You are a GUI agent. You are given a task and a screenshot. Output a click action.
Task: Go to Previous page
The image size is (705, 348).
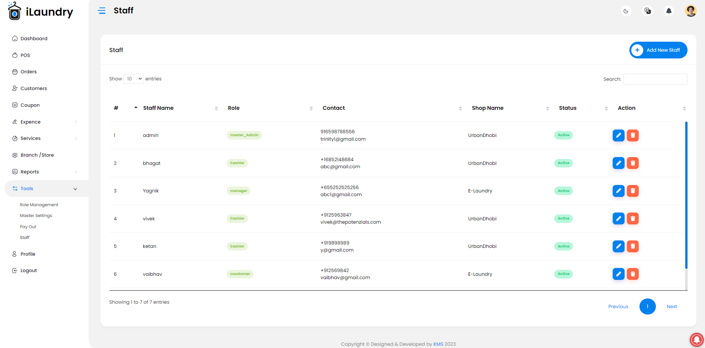618,307
